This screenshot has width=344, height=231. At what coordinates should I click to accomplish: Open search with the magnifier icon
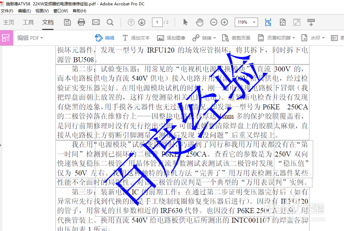[109, 22]
